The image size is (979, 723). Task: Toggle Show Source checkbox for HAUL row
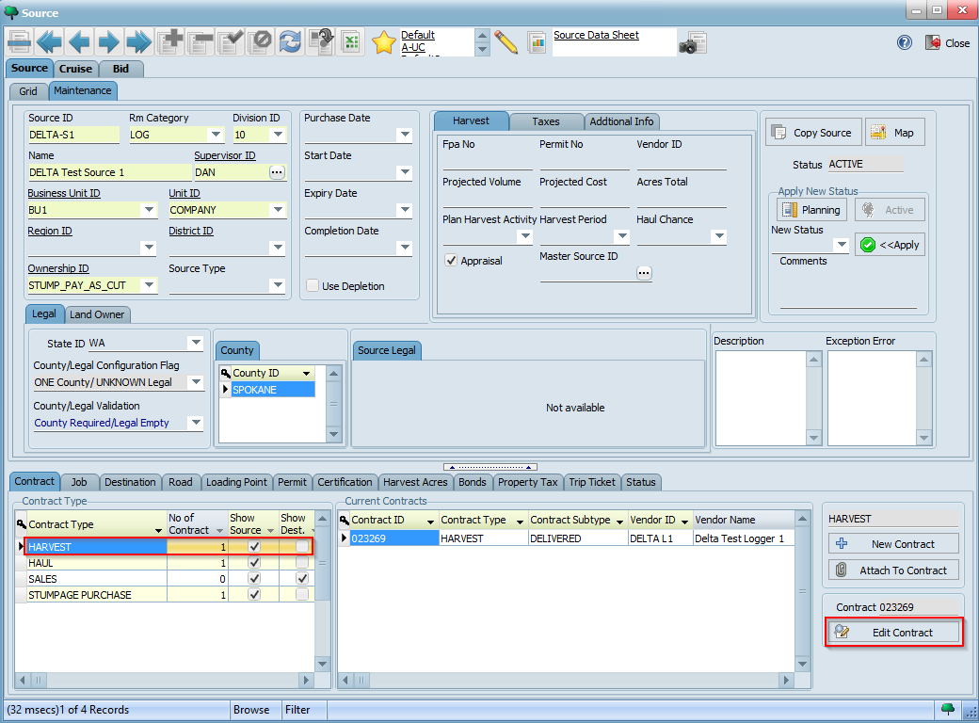254,563
